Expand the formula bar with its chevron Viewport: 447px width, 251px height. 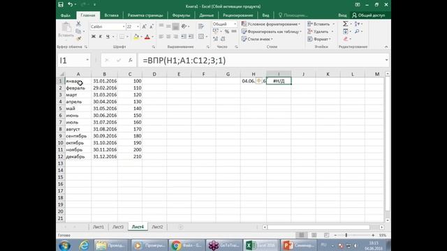tap(386, 60)
